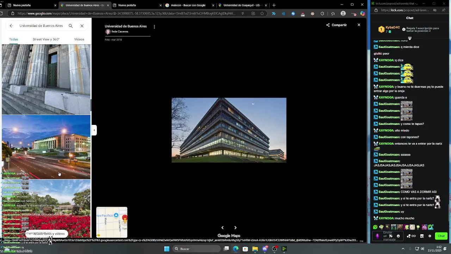
Task: Open the central displayed building photo
Action: (229, 130)
